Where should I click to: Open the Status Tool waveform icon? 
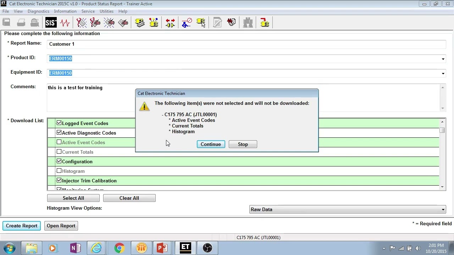click(65, 23)
